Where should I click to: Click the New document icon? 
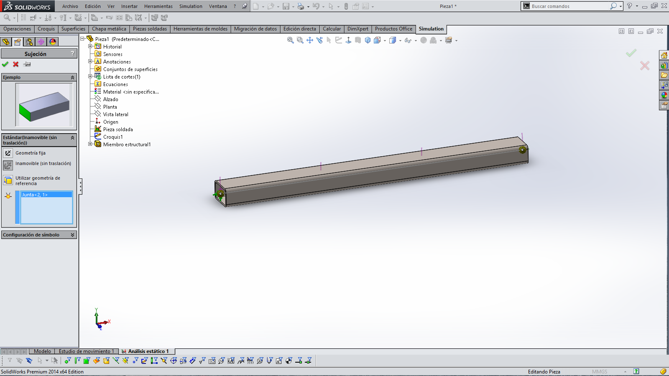tap(255, 6)
